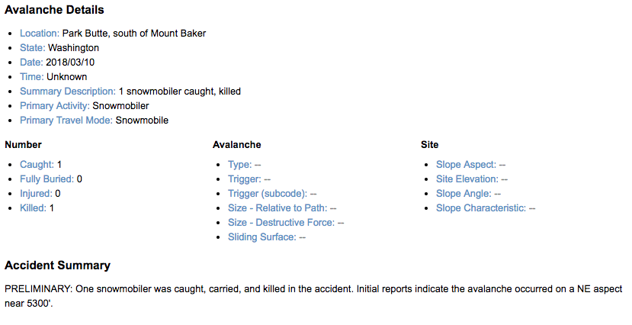
Task: Click the Primary Activity link
Action: 55,106
